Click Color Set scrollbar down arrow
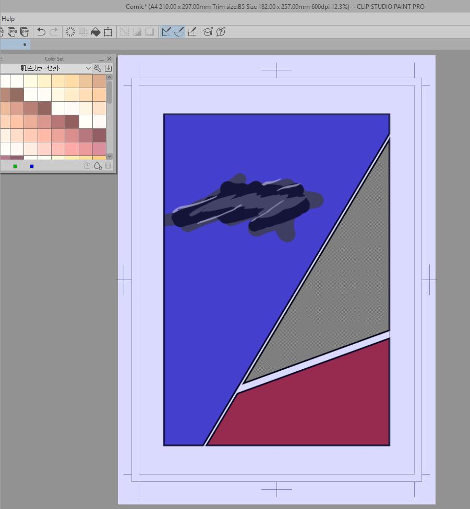The width and height of the screenshot is (470, 509). coord(110,156)
